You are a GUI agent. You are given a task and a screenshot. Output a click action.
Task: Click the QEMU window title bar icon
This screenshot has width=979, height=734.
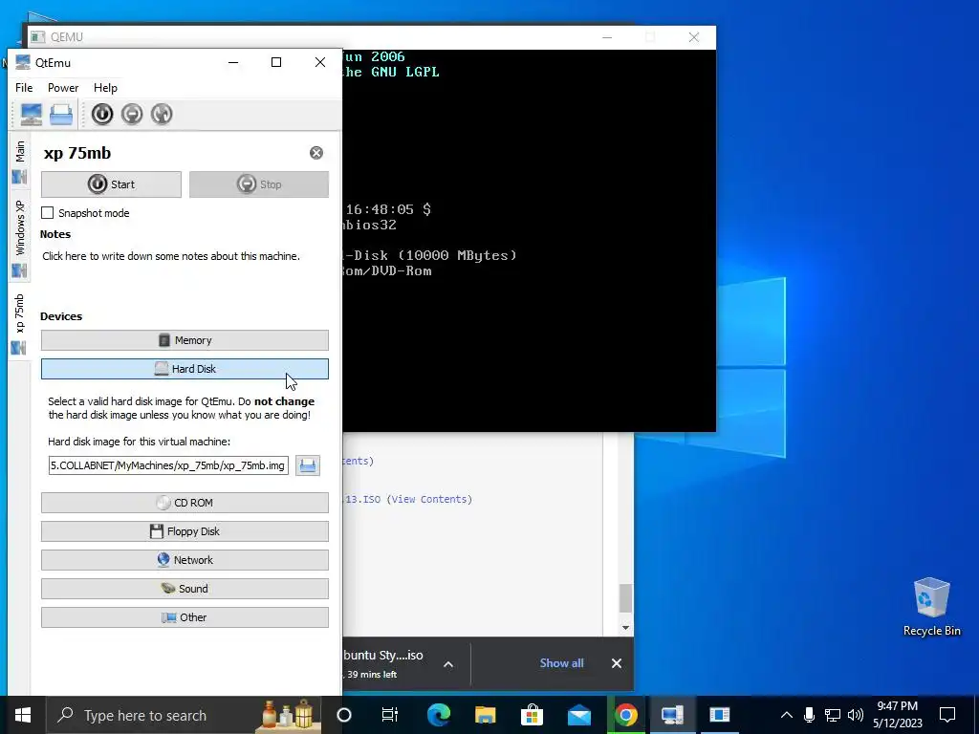(37, 37)
